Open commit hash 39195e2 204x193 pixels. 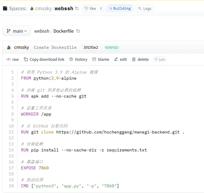pos(91,47)
